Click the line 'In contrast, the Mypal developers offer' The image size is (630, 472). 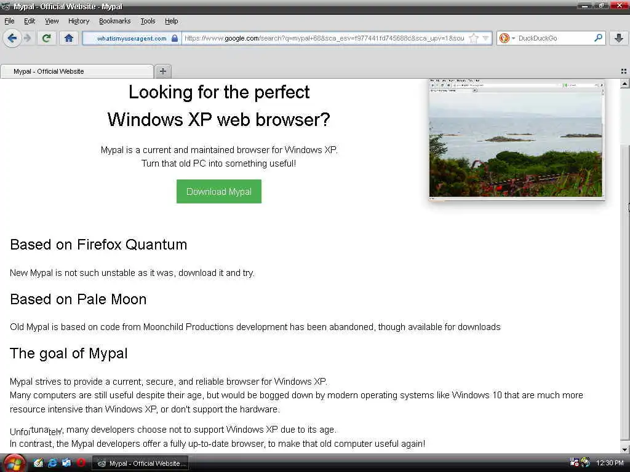pyautogui.click(x=217, y=444)
